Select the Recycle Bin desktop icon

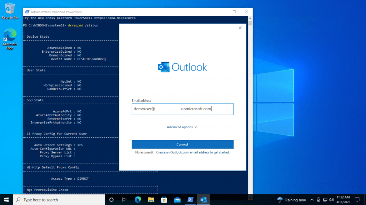point(10,11)
